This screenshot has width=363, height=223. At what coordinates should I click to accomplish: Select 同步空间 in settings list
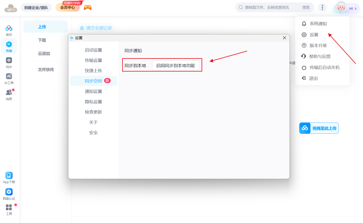(x=93, y=81)
